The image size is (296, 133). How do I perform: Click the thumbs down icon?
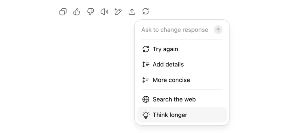tap(90, 12)
